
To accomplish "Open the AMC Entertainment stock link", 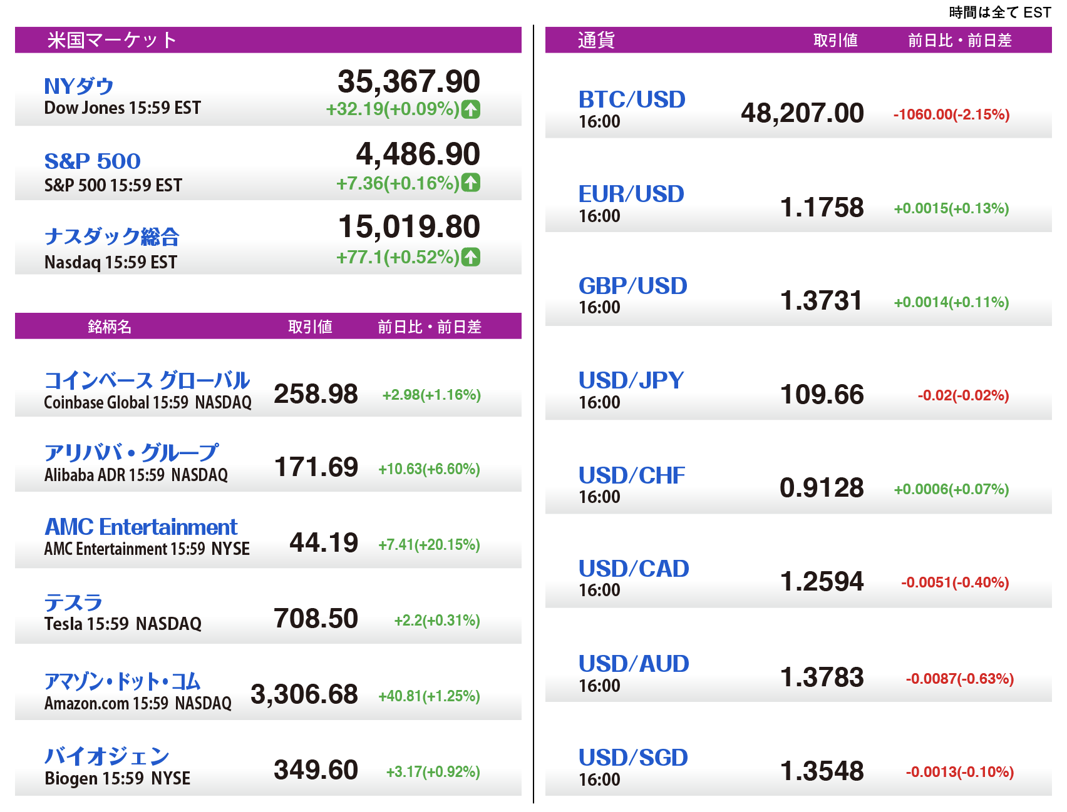I will click(141, 527).
